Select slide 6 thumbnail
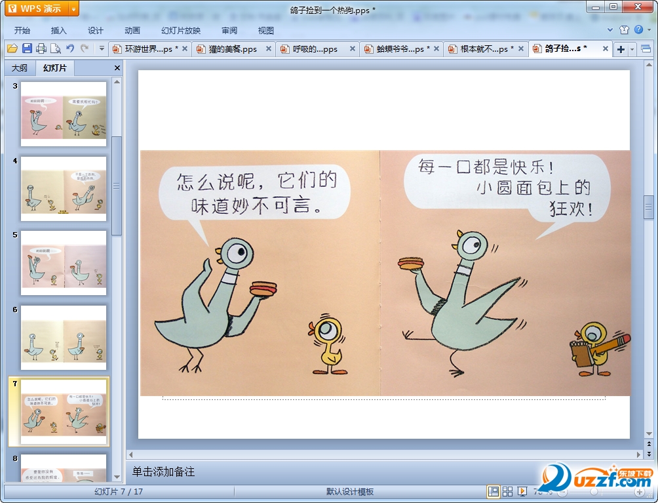 click(64, 338)
